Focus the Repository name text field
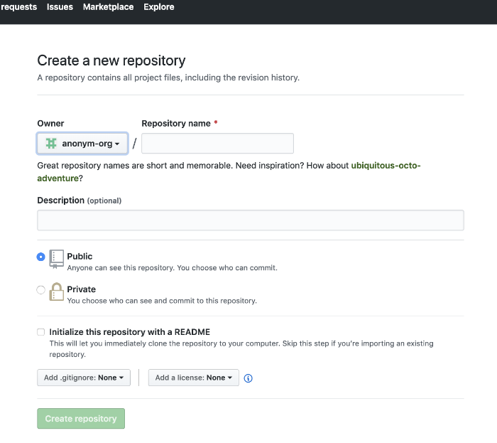Viewport: 497px width, 443px height. 217,144
